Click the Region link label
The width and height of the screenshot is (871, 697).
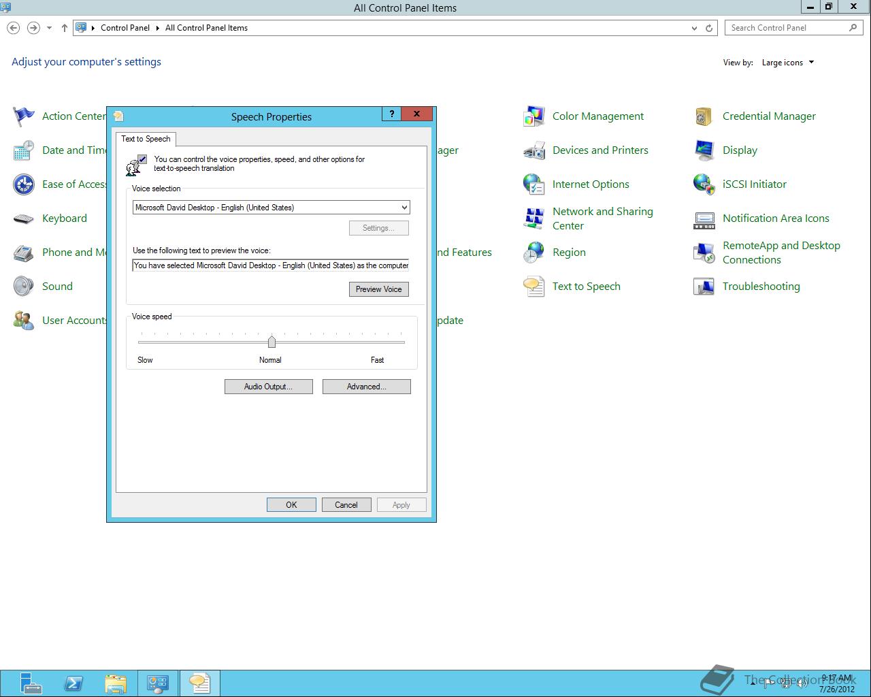tap(569, 253)
